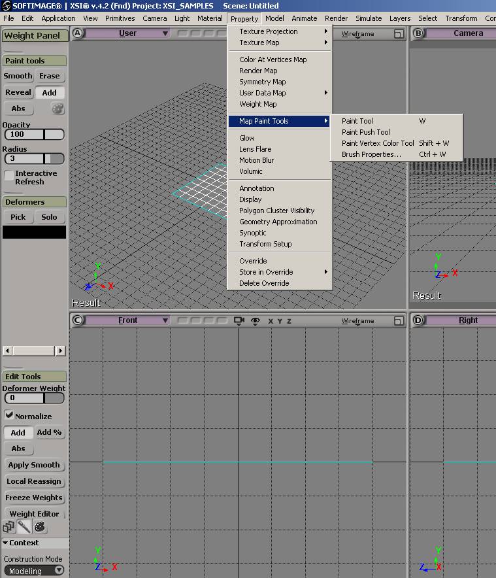This screenshot has height=578, width=496.
Task: Click Freeze Weights button
Action: tap(34, 498)
